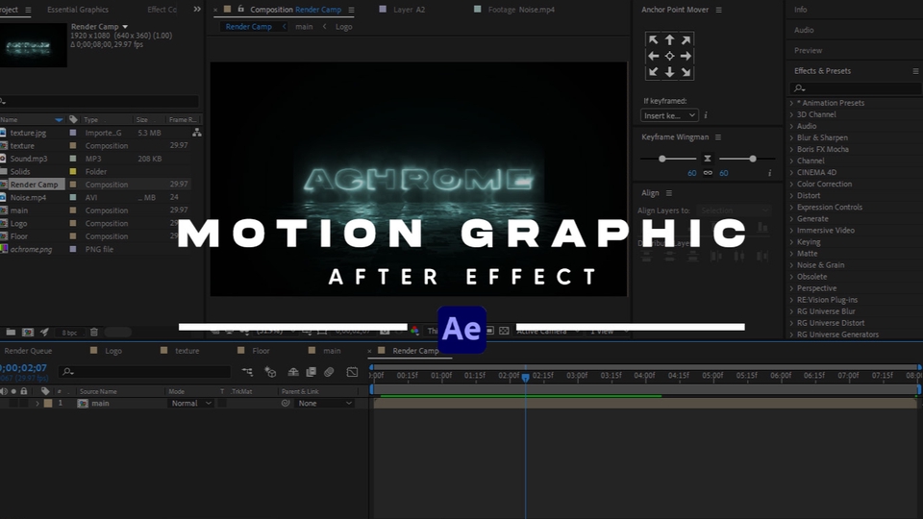Expand Color Correction effects category
Image resolution: width=923 pixels, height=519 pixels.
pyautogui.click(x=791, y=185)
